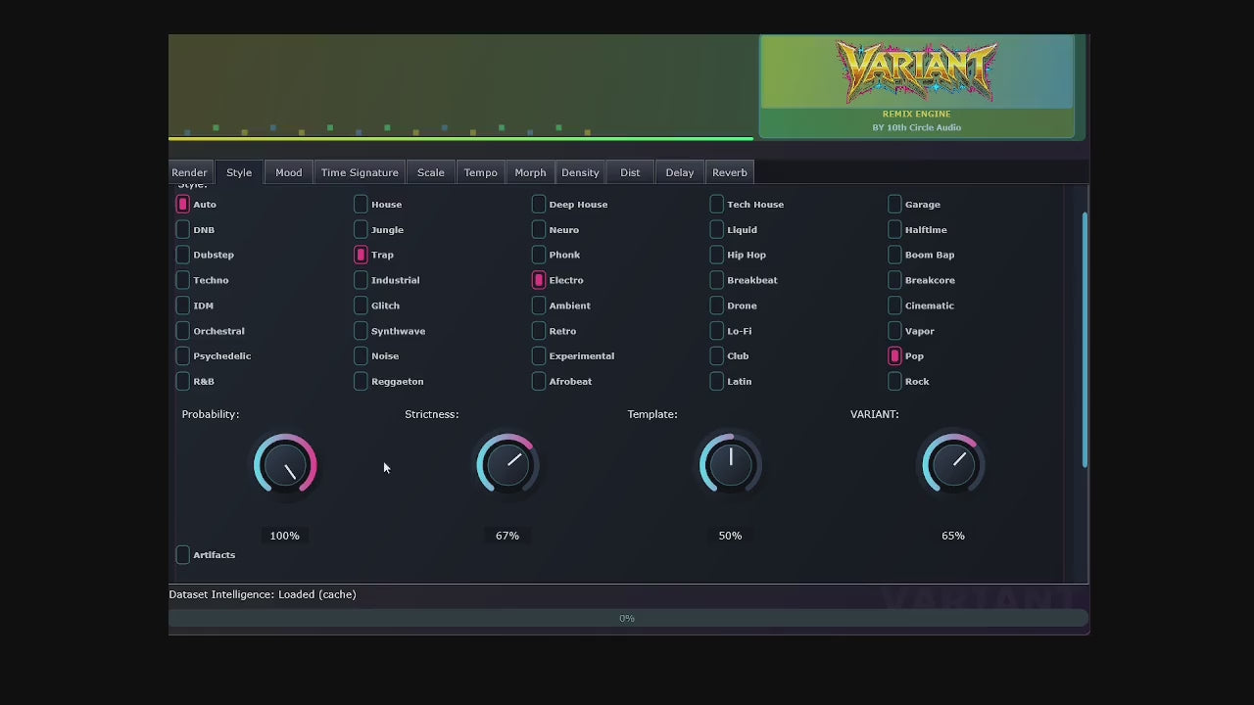Select the Scale tab
The width and height of the screenshot is (1254, 705).
coord(430,172)
